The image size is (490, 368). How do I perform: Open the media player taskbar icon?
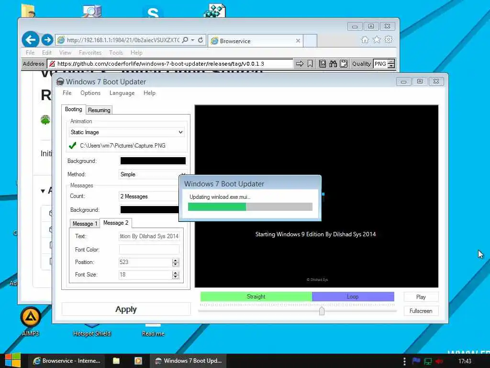coord(138,361)
